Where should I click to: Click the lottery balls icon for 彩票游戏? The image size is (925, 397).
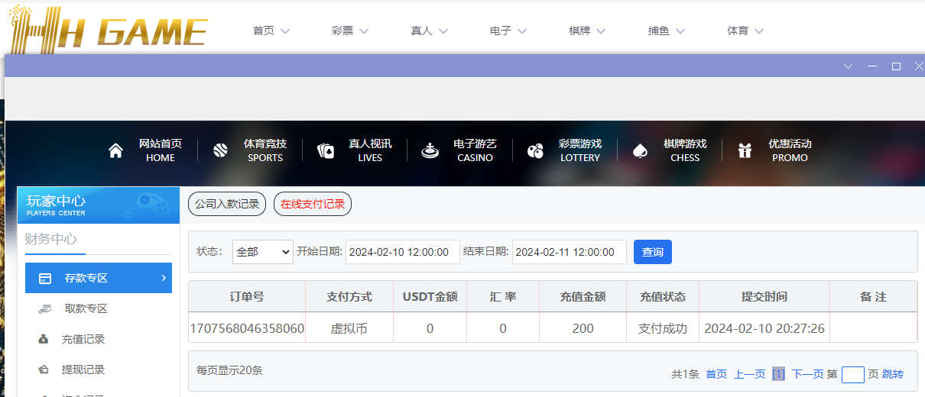535,151
